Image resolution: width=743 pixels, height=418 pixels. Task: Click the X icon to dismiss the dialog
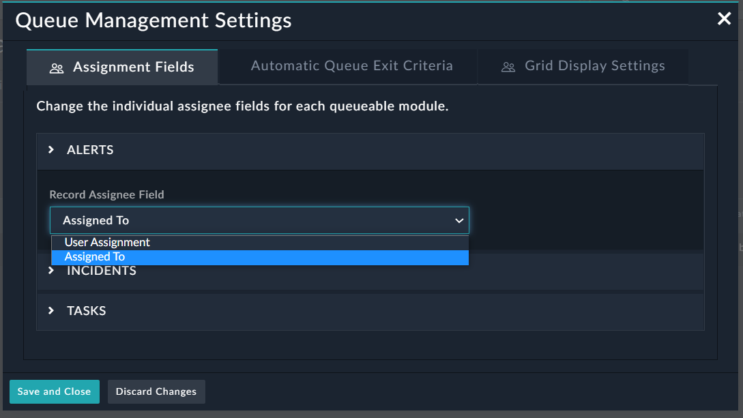(724, 18)
